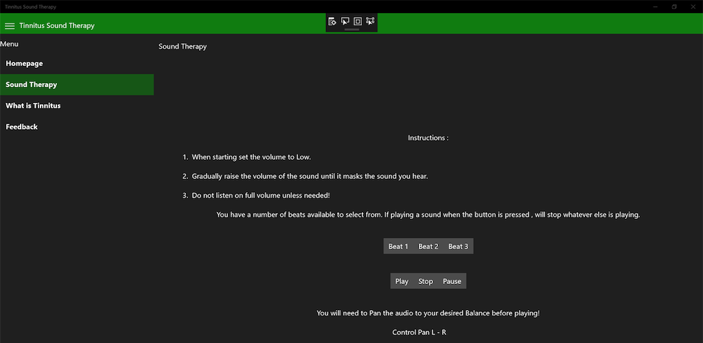Toggle Display Layout Adorners icon
703x343 pixels.
[358, 21]
